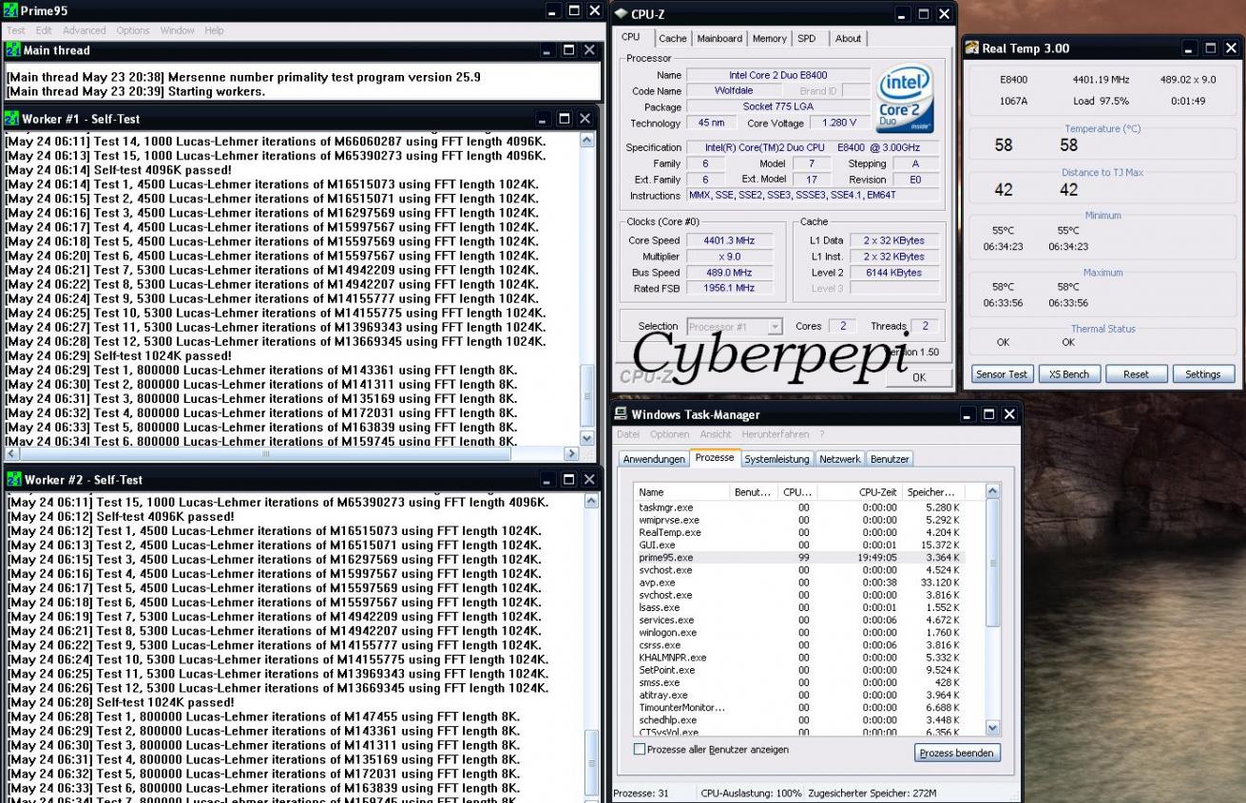Switch to the About tab in CPU-Z
This screenshot has height=803, width=1246.
click(x=848, y=39)
